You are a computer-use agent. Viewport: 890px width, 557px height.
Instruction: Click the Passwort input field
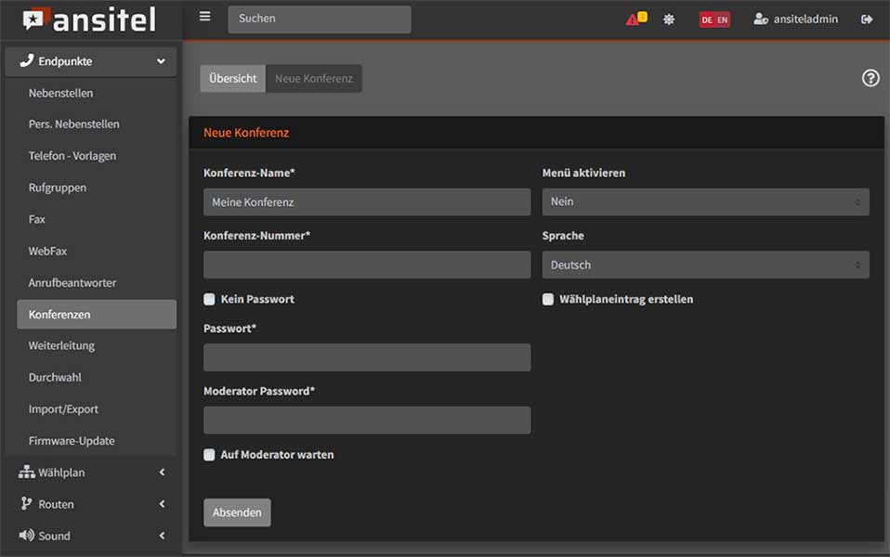coord(367,357)
